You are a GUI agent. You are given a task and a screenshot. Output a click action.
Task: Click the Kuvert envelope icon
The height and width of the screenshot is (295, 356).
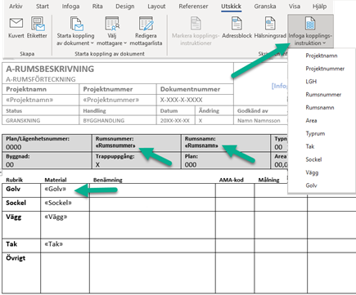(x=16, y=24)
